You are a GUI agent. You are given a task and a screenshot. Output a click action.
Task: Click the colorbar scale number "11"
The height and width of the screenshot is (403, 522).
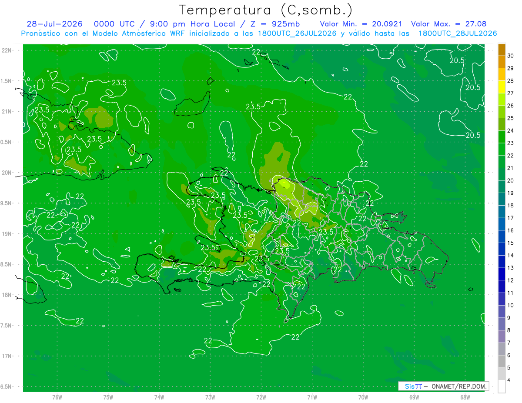coord(511,293)
